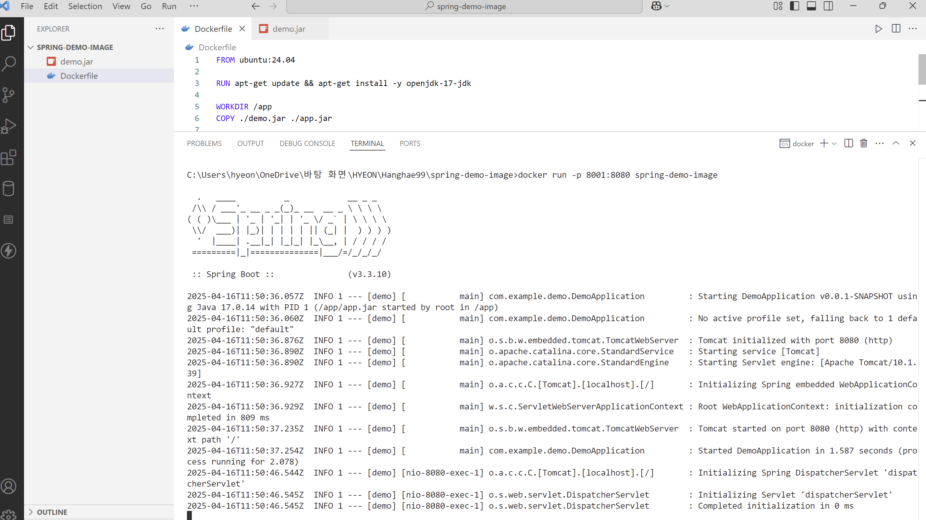Image resolution: width=926 pixels, height=520 pixels.
Task: Open the demo.jar editor tab
Action: coord(289,29)
